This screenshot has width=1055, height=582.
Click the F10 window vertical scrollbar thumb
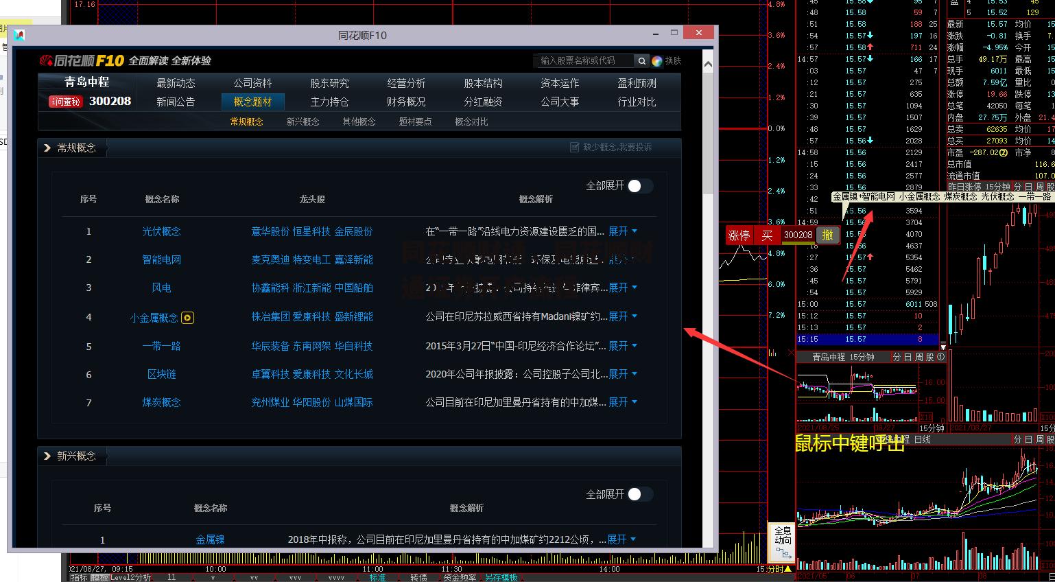click(x=708, y=134)
